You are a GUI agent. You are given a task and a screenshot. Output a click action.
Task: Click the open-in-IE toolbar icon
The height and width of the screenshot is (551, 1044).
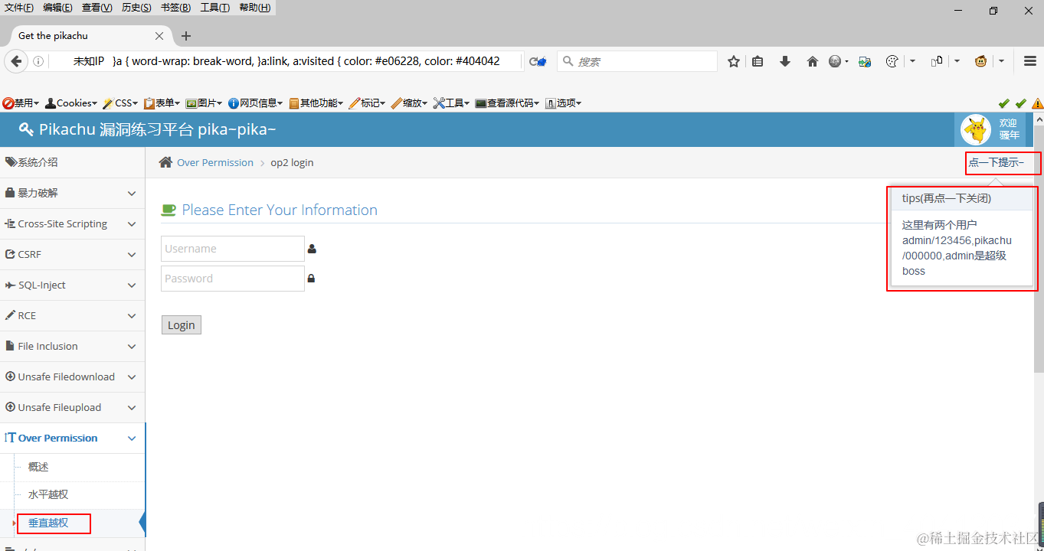(865, 61)
